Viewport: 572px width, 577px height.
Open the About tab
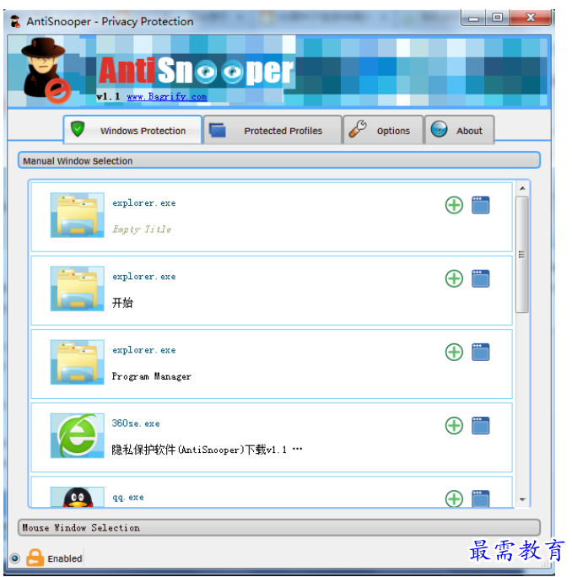coord(459,130)
